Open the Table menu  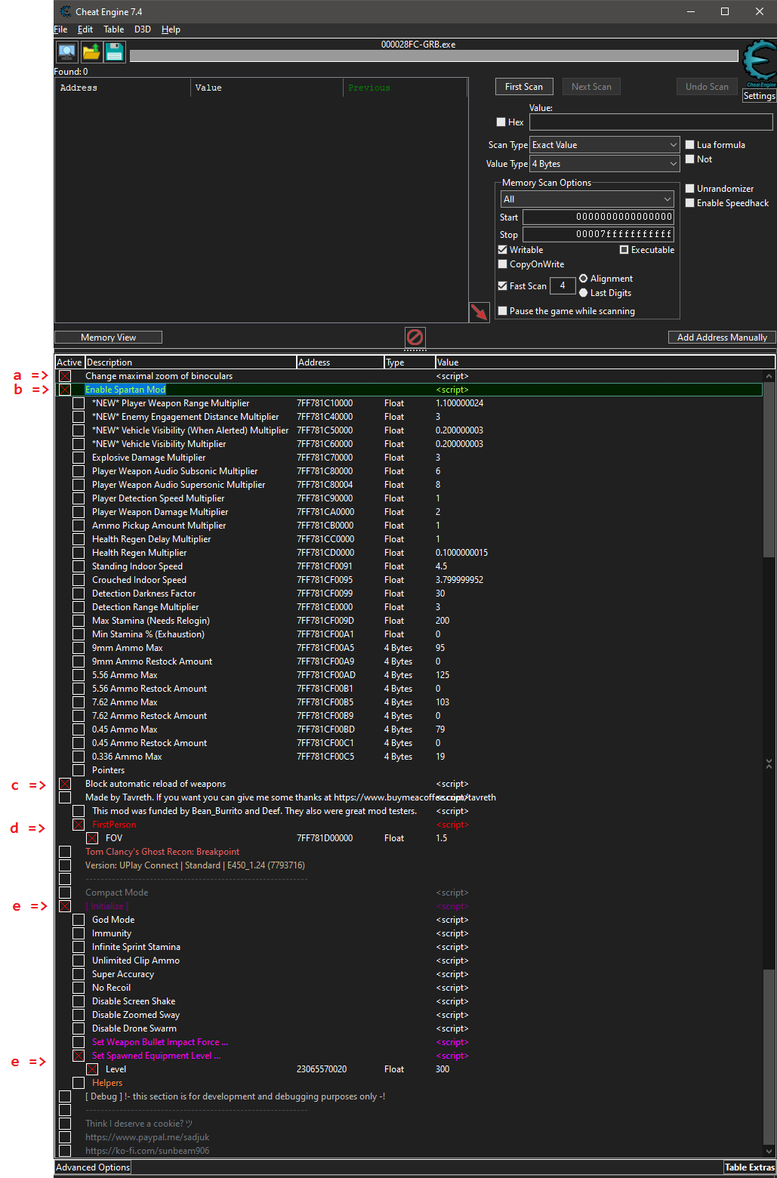pyautogui.click(x=113, y=29)
